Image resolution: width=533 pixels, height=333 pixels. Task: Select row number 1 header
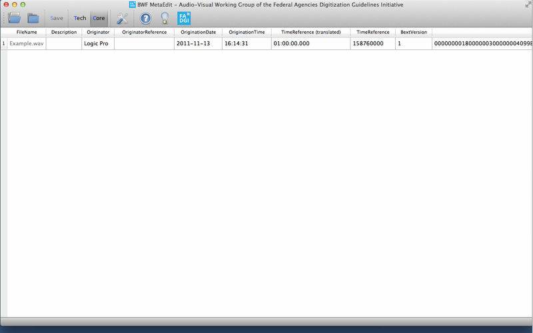(x=3, y=43)
